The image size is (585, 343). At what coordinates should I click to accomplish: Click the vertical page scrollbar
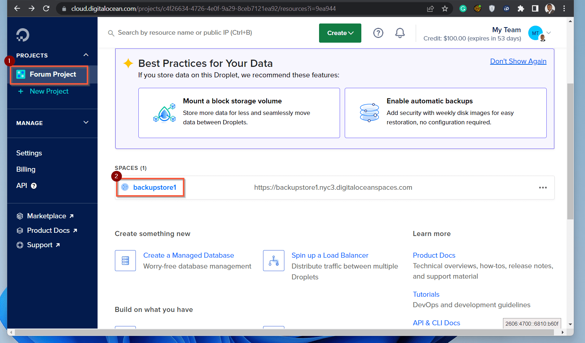[x=570, y=152]
